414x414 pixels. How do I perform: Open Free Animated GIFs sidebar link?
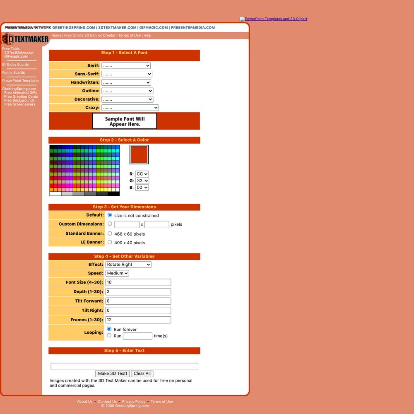pyautogui.click(x=21, y=93)
